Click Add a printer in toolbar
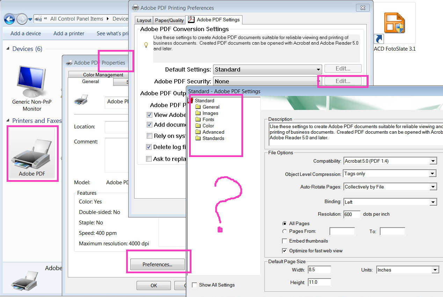This screenshot has width=443, height=297. pos(69,34)
